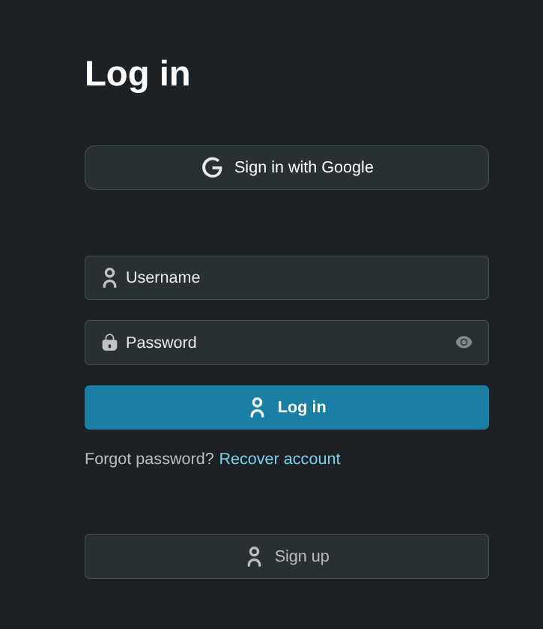The height and width of the screenshot is (629, 543).
Task: Click the Log in page heading
Action: point(138,73)
